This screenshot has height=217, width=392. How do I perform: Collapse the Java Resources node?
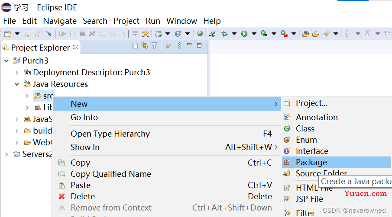[17, 84]
